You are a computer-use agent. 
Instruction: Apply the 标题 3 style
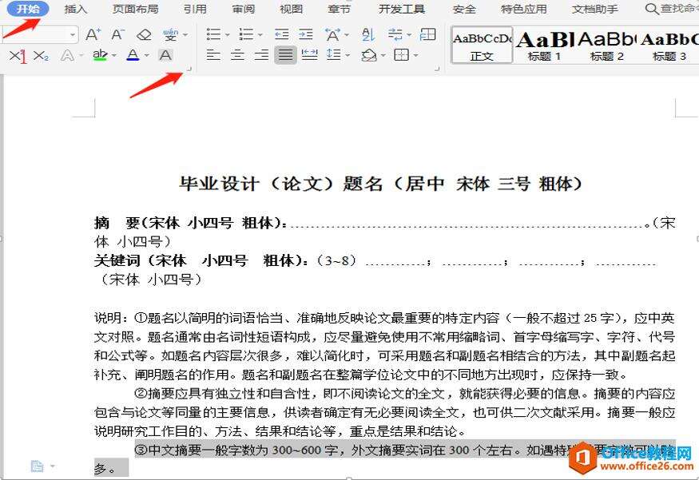(669, 45)
